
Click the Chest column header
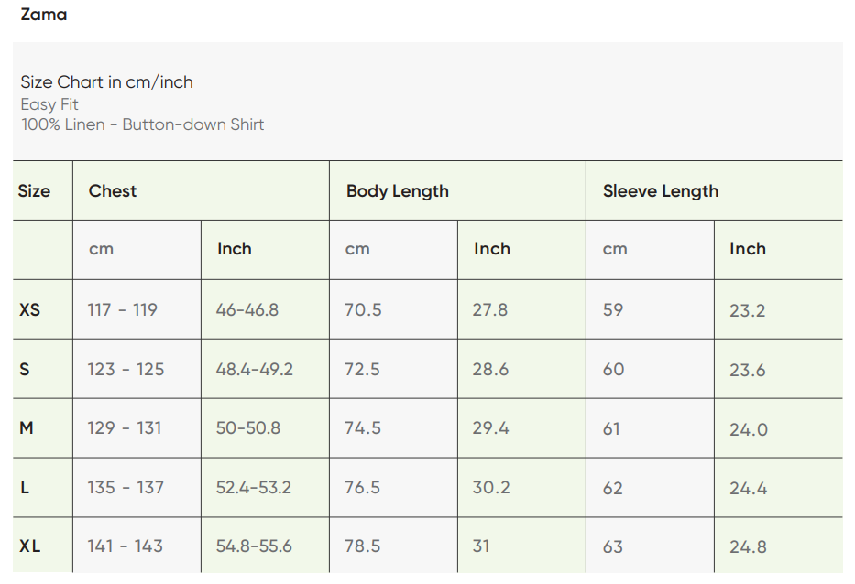pyautogui.click(x=113, y=191)
